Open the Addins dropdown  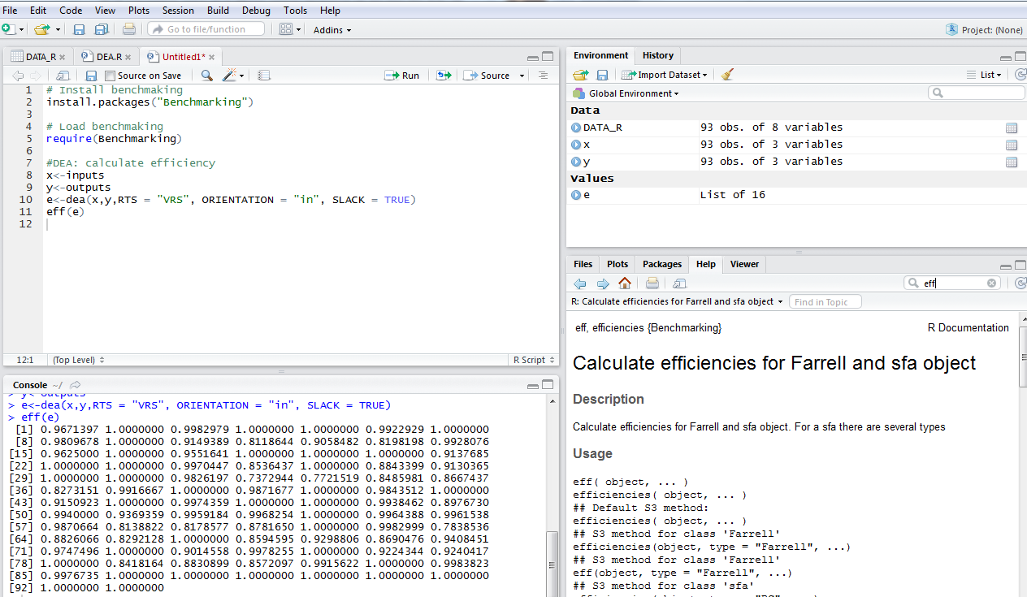point(332,30)
